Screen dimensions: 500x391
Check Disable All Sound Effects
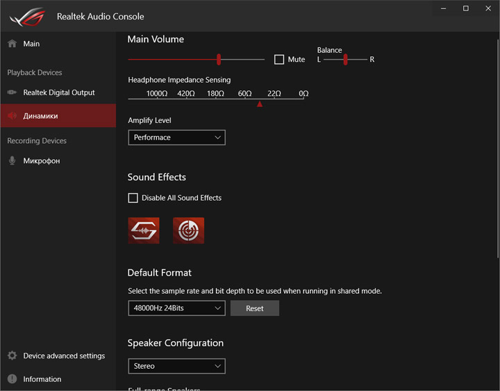[133, 198]
